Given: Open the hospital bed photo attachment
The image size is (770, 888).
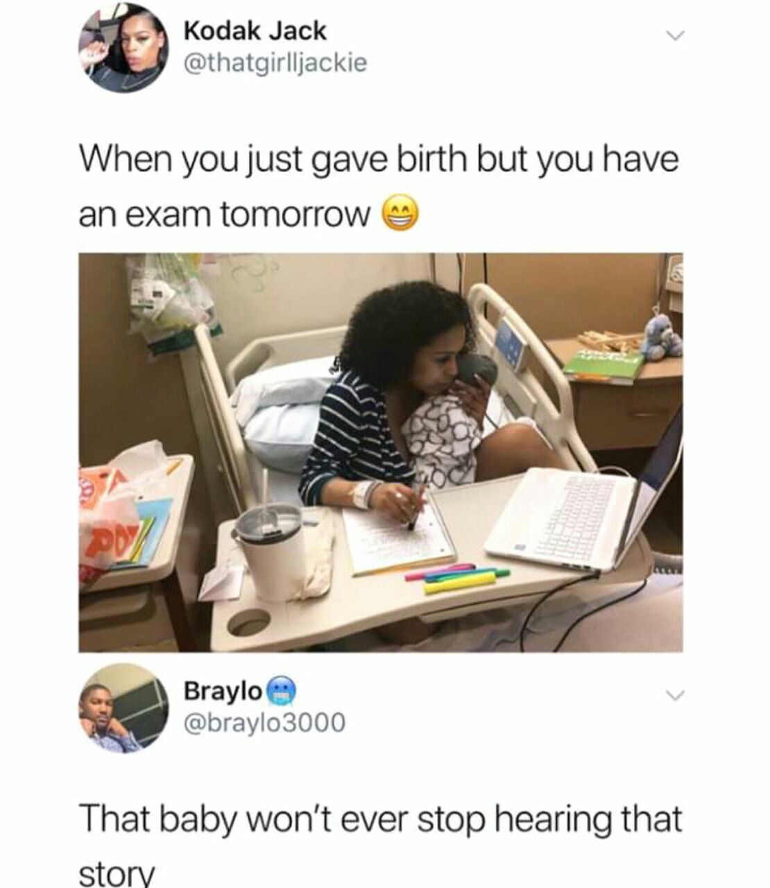Looking at the screenshot, I should (x=380, y=452).
